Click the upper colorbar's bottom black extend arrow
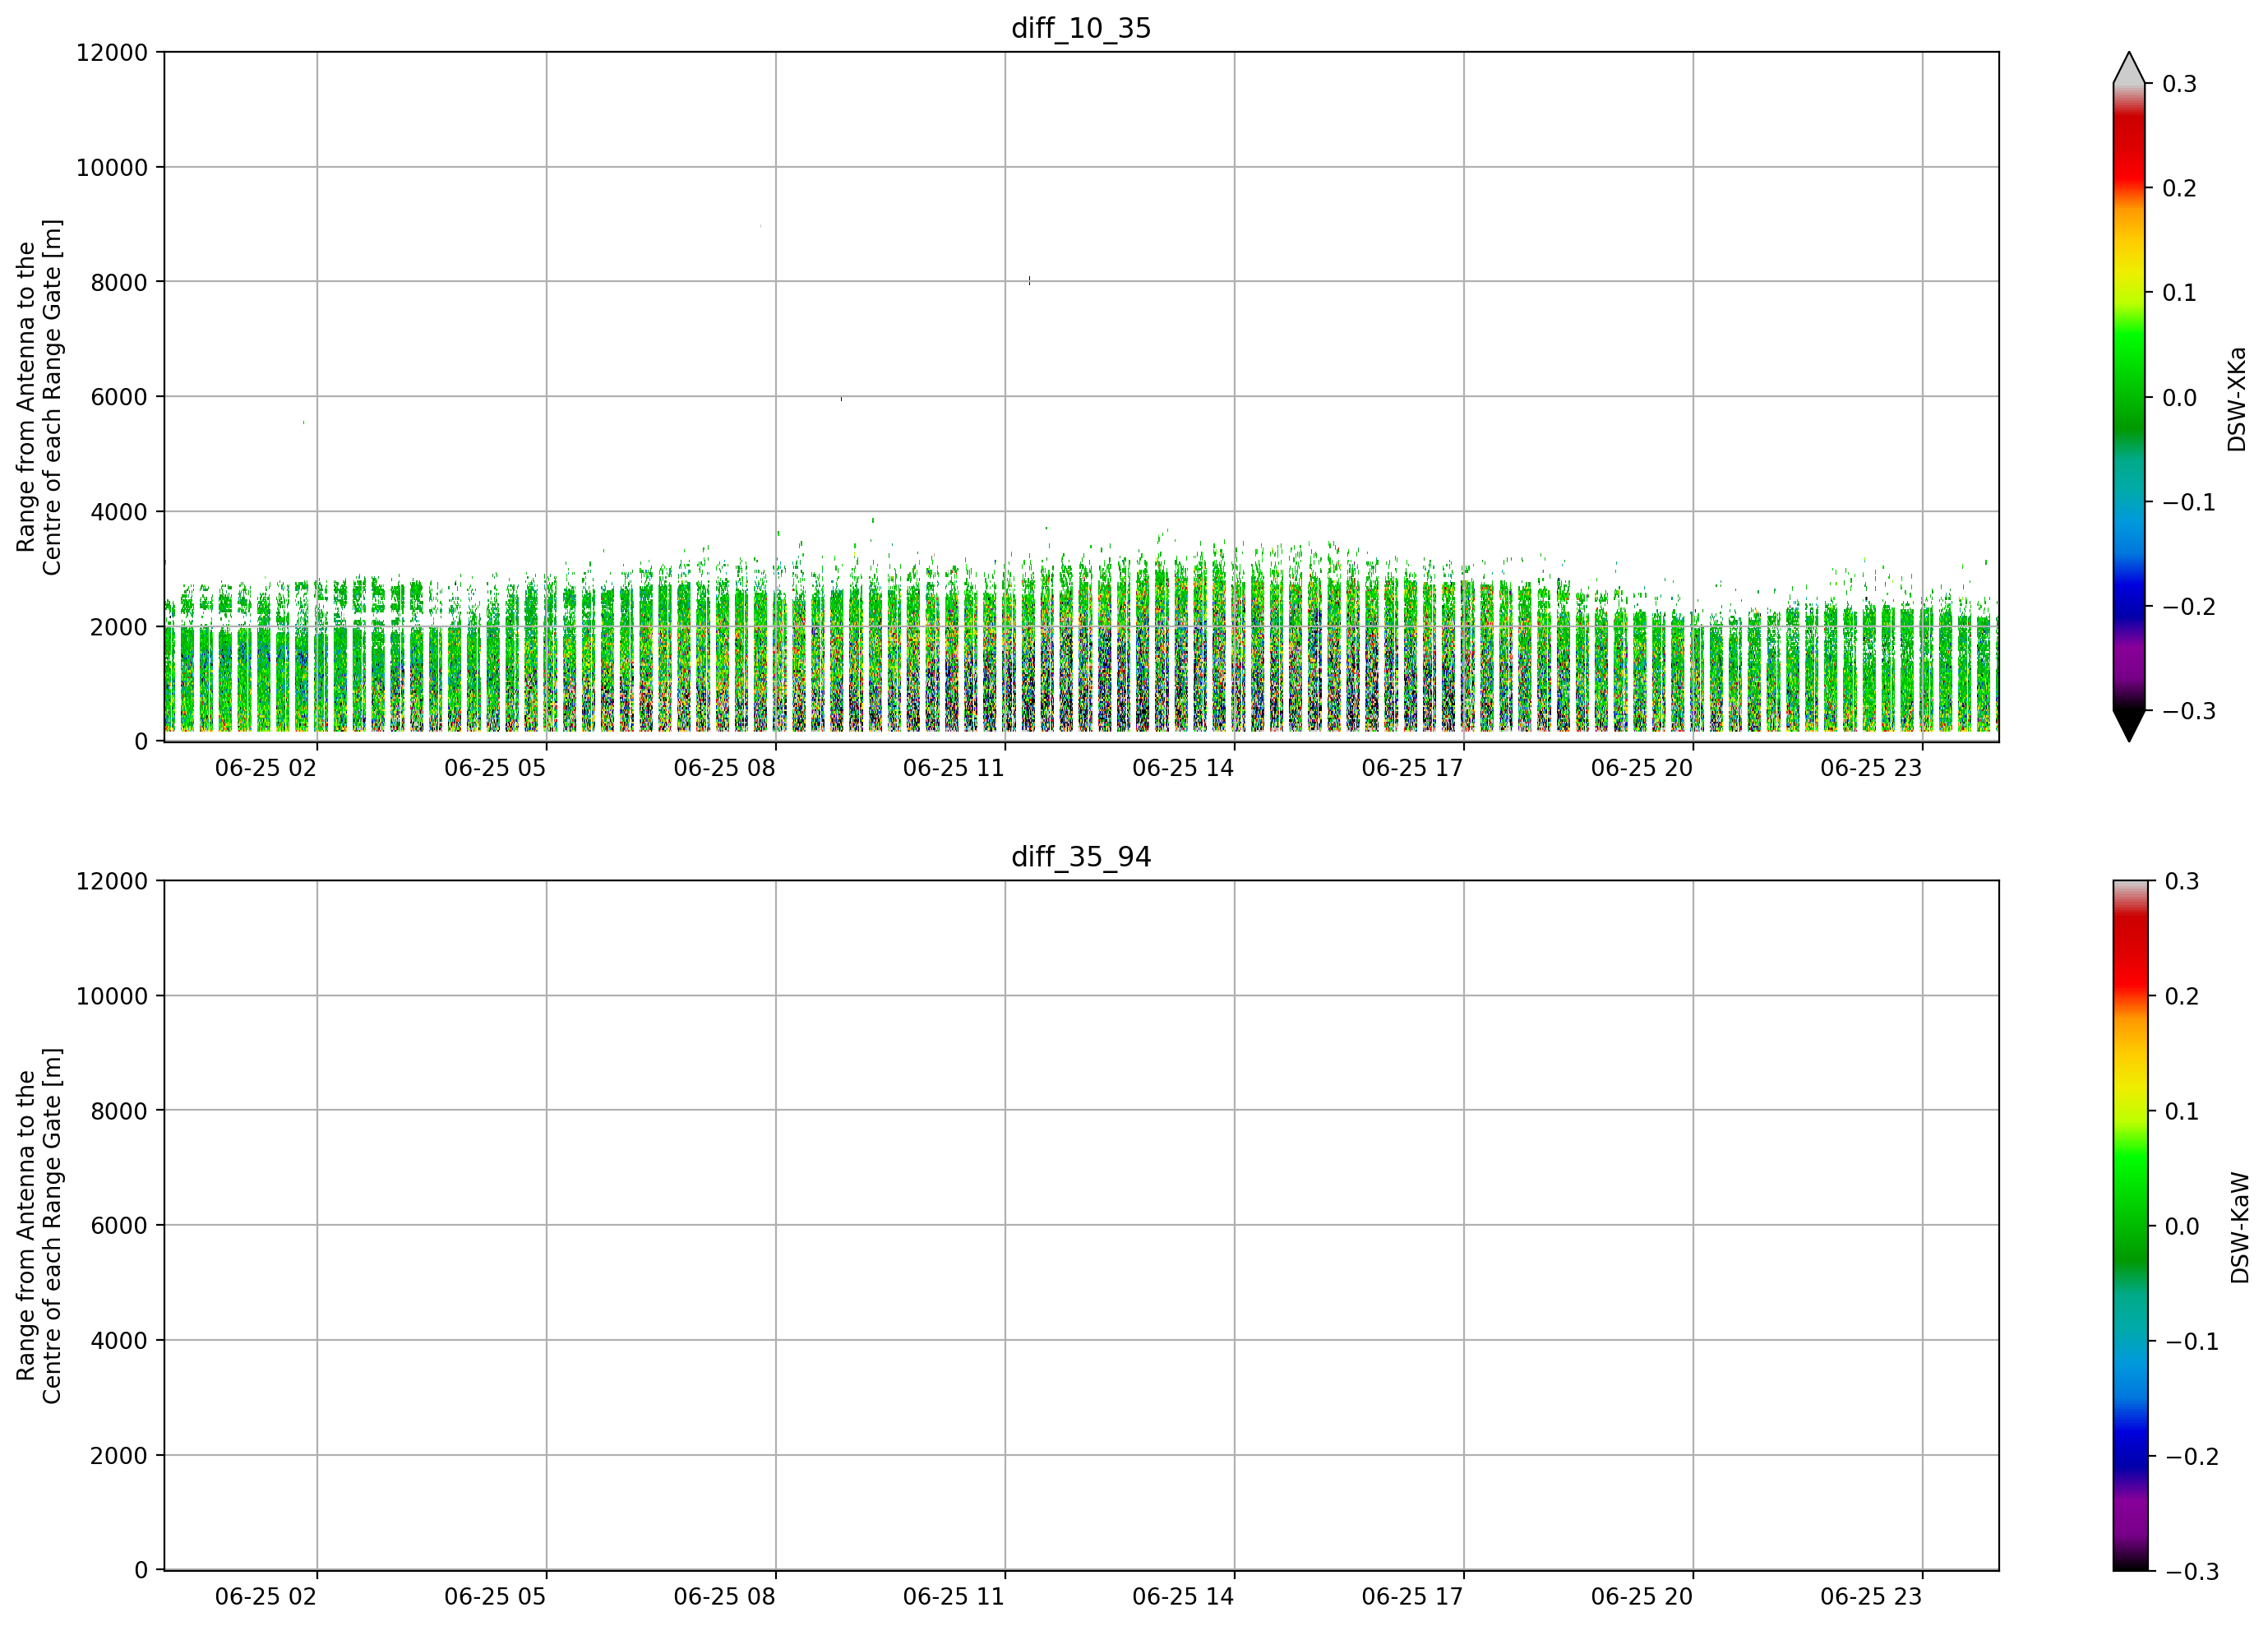This screenshot has width=2268, height=1626. click(2129, 726)
